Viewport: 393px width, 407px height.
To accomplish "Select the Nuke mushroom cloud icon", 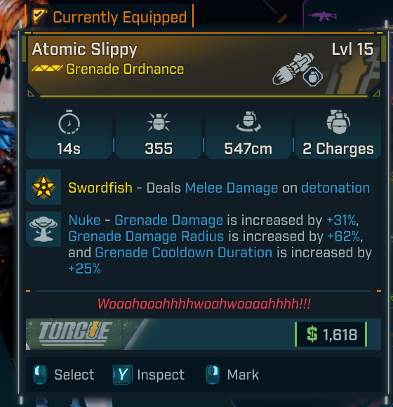I will point(44,229).
